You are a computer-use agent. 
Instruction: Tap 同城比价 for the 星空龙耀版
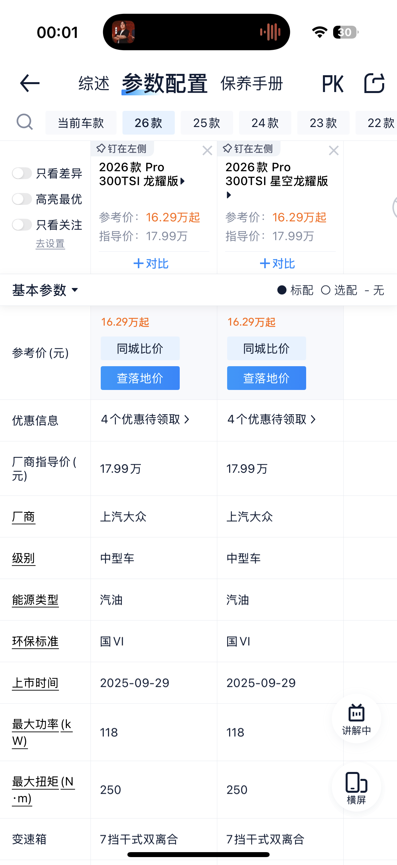click(x=266, y=349)
